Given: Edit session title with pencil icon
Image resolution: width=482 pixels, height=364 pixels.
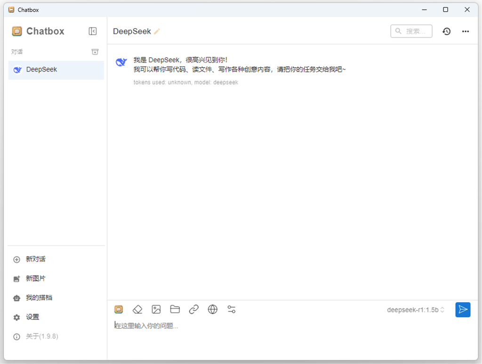Looking at the screenshot, I should 157,32.
